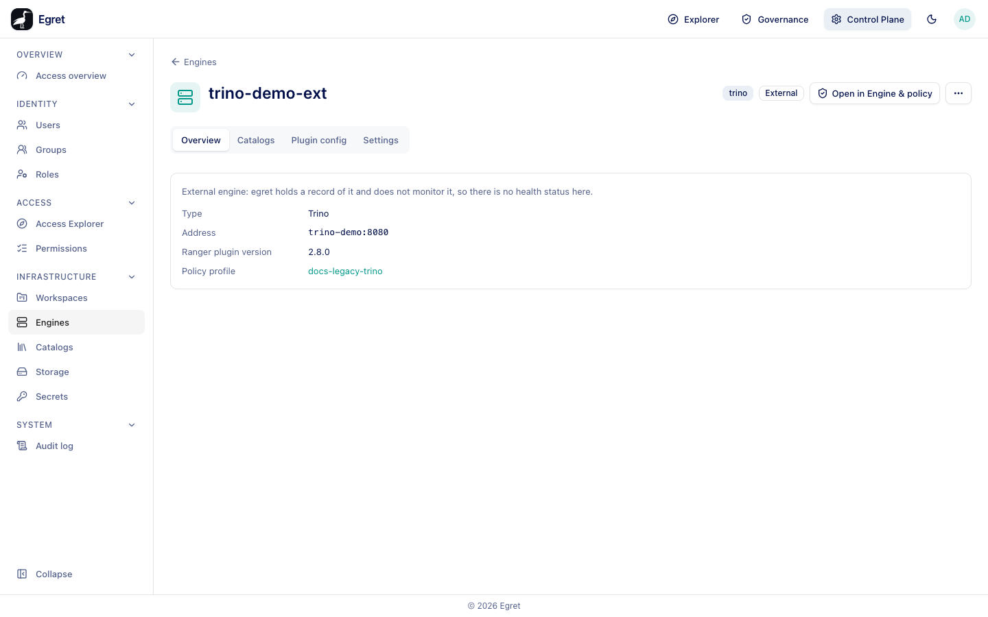Switch to the Plugin config tab
The image size is (988, 617).
pyautogui.click(x=319, y=140)
